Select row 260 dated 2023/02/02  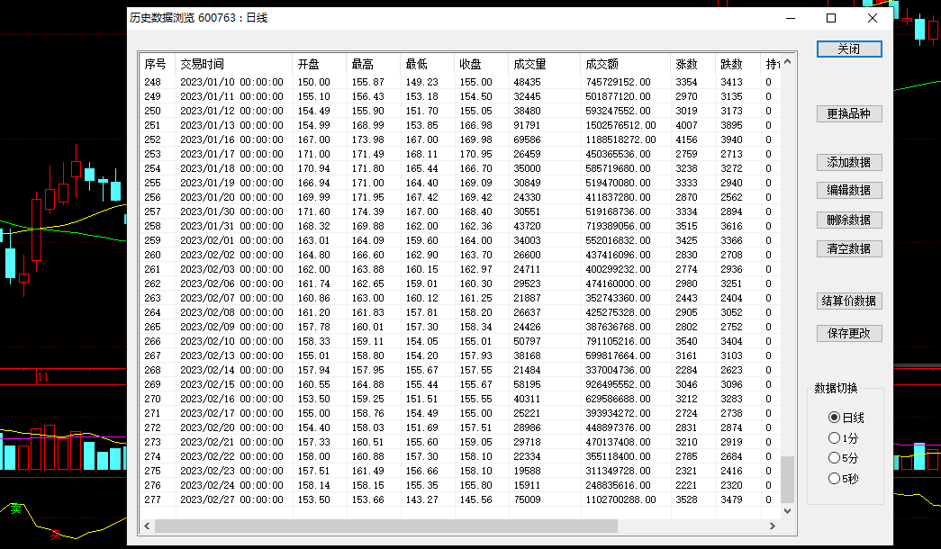click(460, 255)
